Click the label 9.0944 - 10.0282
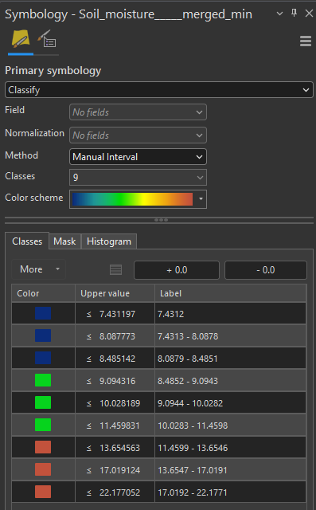This screenshot has height=510, width=316. pyautogui.click(x=190, y=403)
